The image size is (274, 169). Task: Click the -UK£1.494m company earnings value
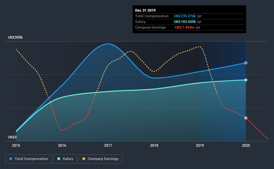(x=184, y=27)
